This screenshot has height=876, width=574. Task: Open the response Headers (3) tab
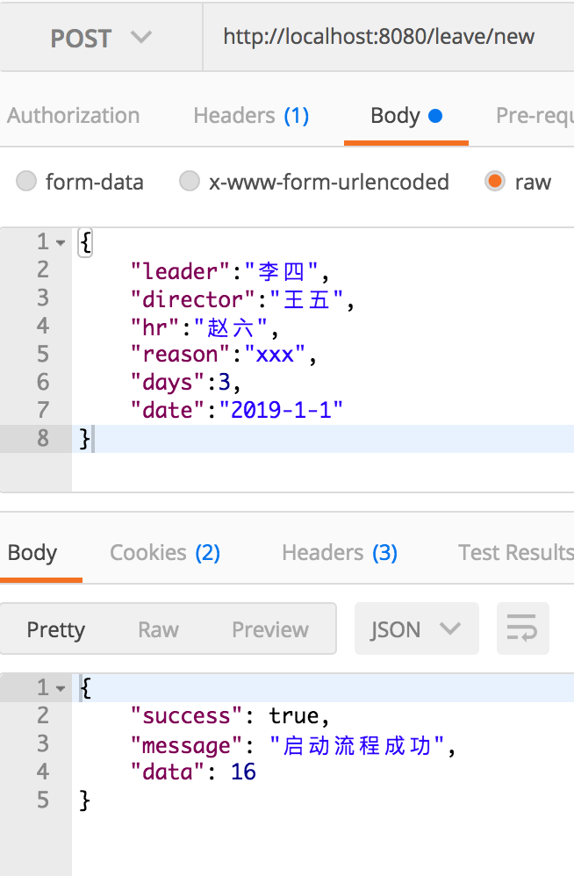pyautogui.click(x=340, y=553)
